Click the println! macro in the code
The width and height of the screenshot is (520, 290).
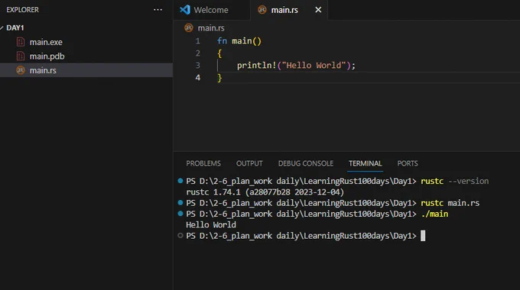click(x=257, y=66)
